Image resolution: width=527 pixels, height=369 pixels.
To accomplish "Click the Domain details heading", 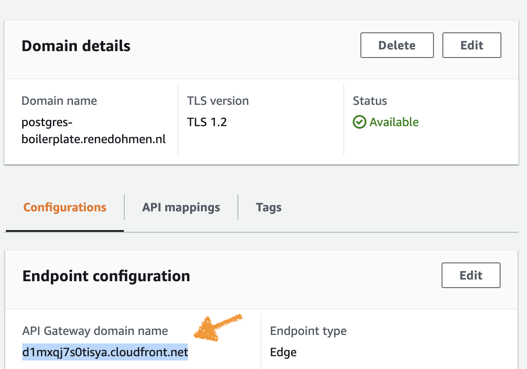I will pos(76,46).
